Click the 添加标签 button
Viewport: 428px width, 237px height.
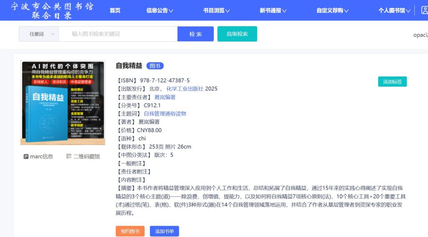(392, 82)
